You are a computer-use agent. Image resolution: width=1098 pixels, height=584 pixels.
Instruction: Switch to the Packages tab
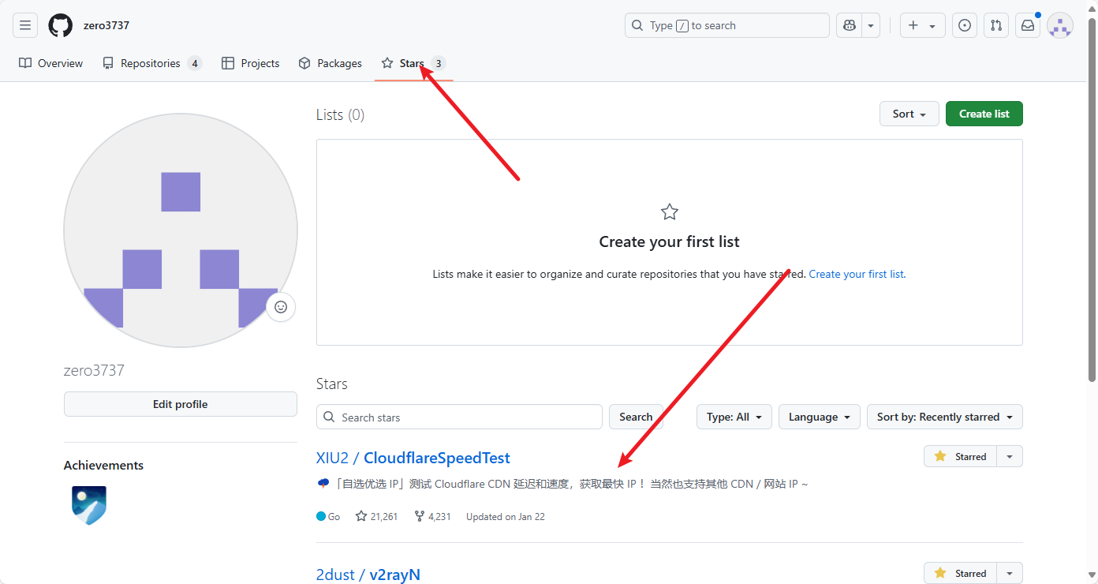click(331, 63)
